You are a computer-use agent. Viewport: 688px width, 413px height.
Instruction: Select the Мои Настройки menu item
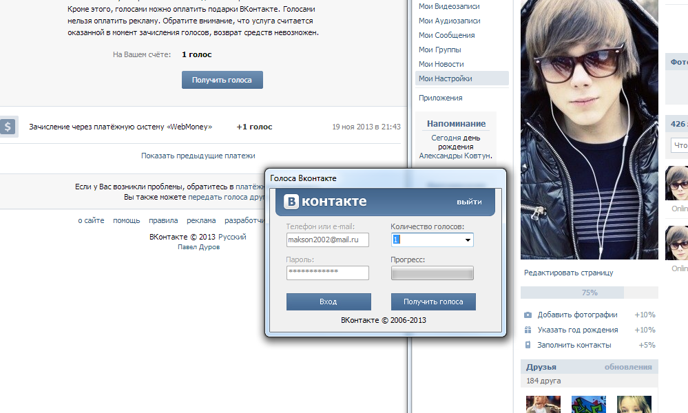point(461,78)
